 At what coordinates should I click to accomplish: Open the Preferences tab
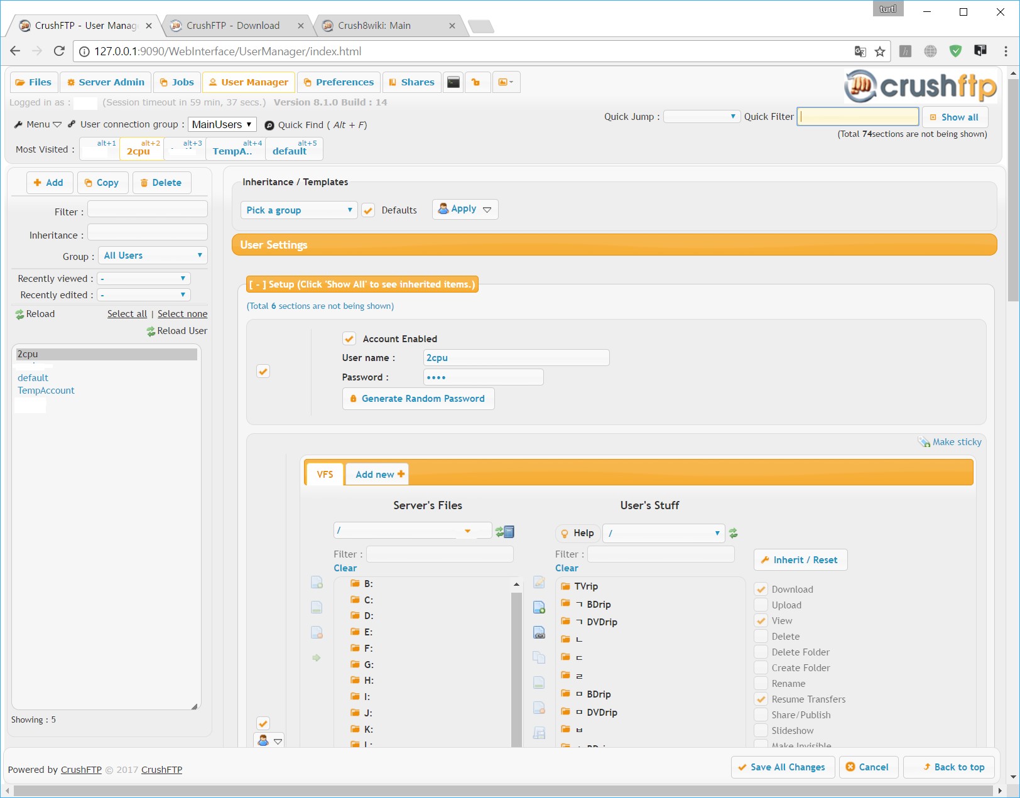[x=339, y=82]
